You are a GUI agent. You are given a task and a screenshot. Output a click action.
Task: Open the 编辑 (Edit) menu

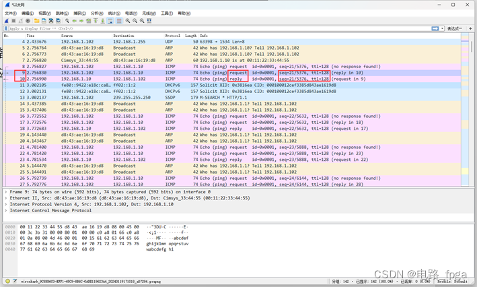click(28, 13)
